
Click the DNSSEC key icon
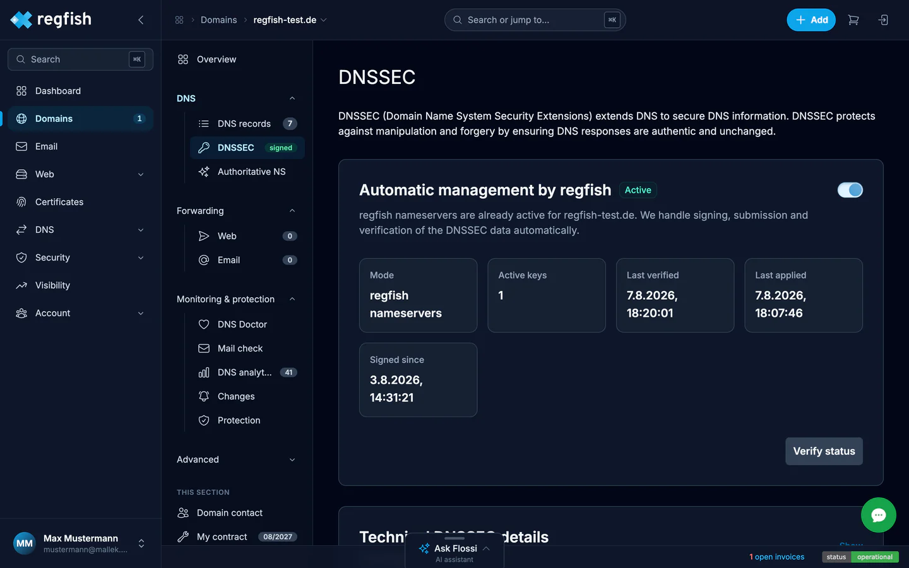coord(204,148)
